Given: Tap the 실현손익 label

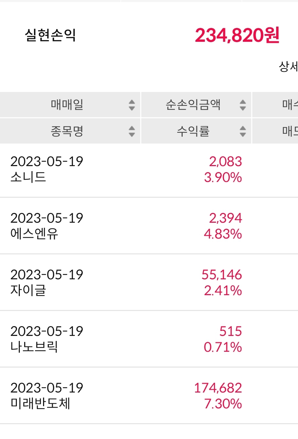Looking at the screenshot, I should [x=50, y=35].
